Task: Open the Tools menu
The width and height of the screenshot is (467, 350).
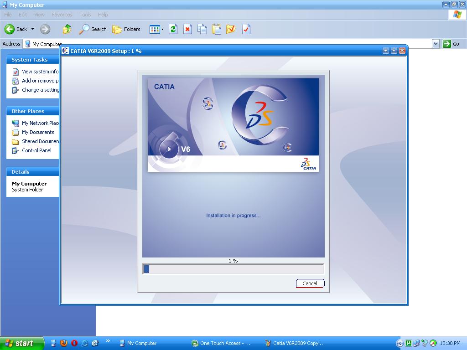Action: click(85, 15)
